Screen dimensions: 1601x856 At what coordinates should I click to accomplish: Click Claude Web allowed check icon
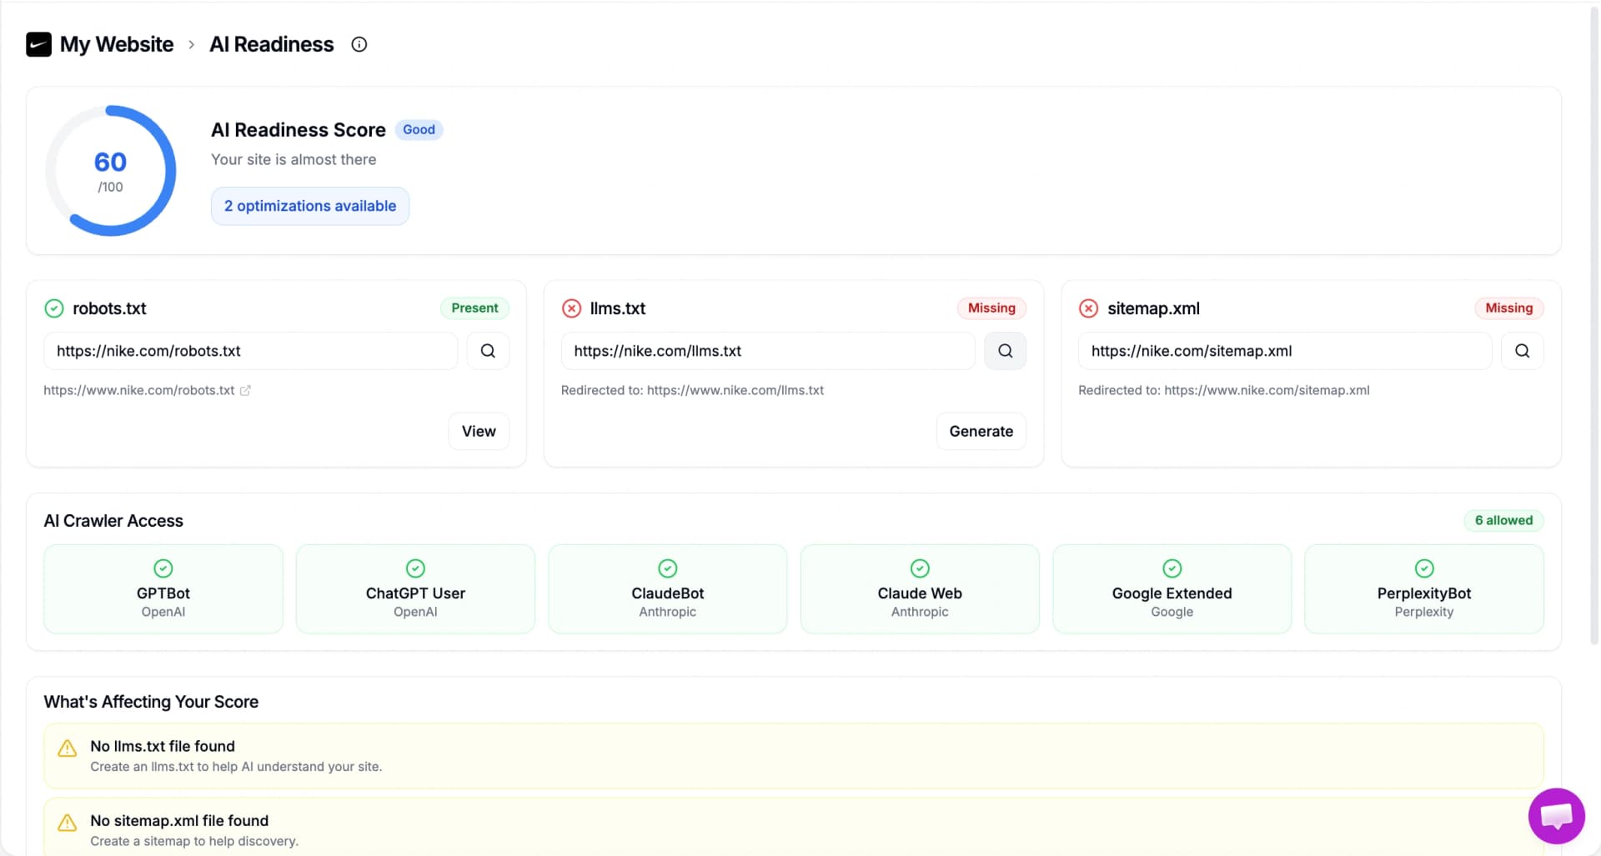click(x=920, y=568)
